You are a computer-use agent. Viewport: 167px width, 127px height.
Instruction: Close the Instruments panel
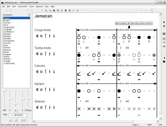click(x=29, y=15)
